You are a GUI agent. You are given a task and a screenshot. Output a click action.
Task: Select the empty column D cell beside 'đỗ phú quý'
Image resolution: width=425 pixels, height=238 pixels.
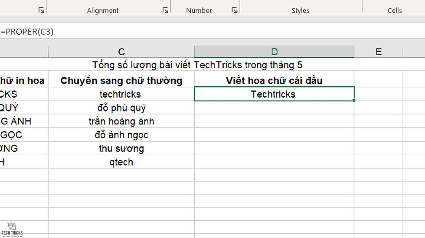pos(274,108)
